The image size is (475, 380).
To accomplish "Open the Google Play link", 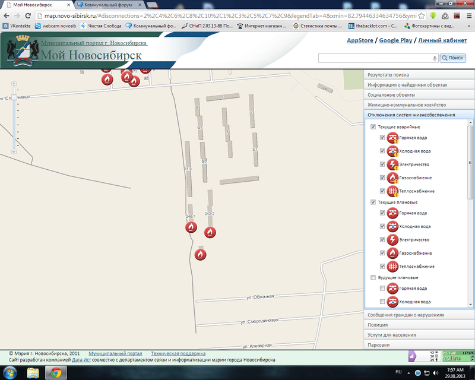I will click(x=395, y=40).
